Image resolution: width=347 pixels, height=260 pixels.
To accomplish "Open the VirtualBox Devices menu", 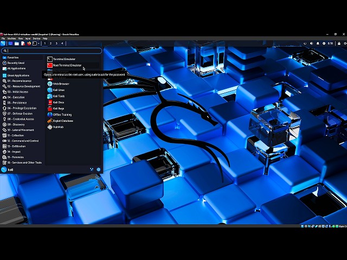I will coord(37,38).
